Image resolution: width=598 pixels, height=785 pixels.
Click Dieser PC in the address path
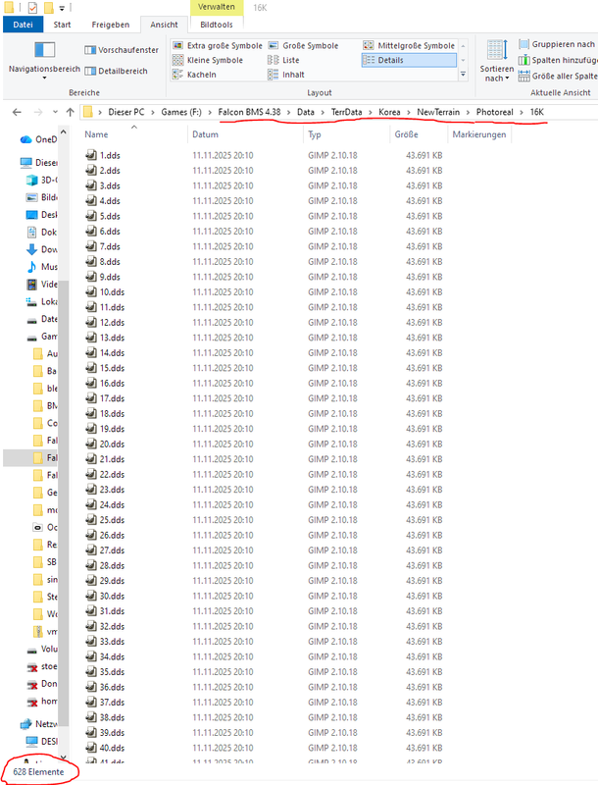126,112
